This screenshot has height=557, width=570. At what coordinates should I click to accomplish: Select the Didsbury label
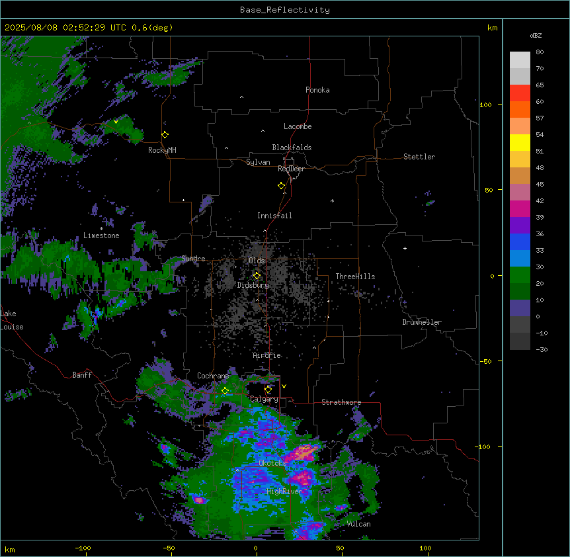point(253,285)
